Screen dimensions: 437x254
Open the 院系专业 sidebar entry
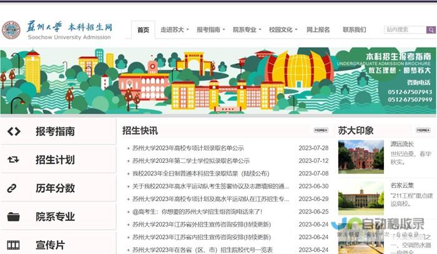tap(59, 217)
